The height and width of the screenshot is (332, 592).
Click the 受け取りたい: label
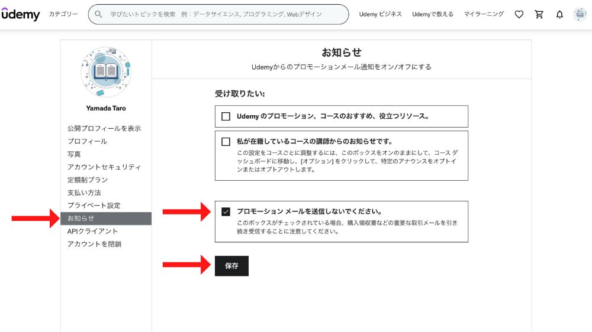(x=240, y=94)
